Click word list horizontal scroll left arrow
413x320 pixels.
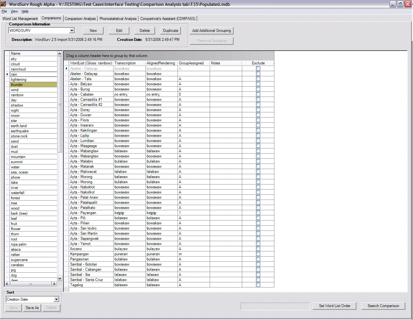tap(7, 284)
